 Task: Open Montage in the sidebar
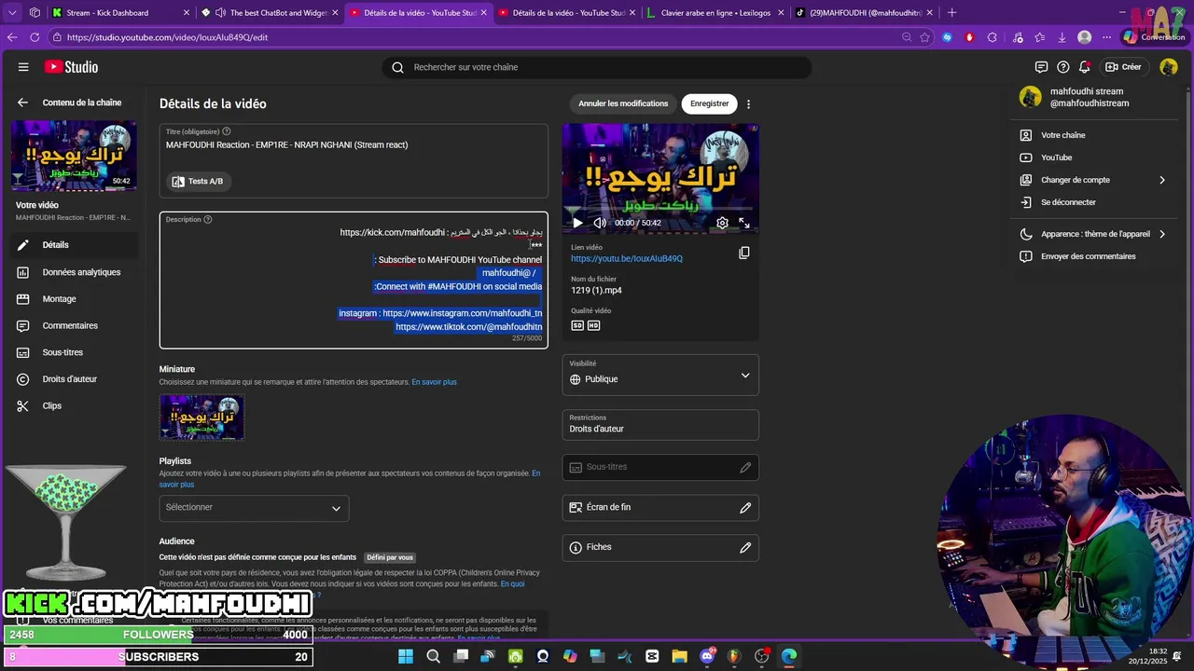coord(76,299)
